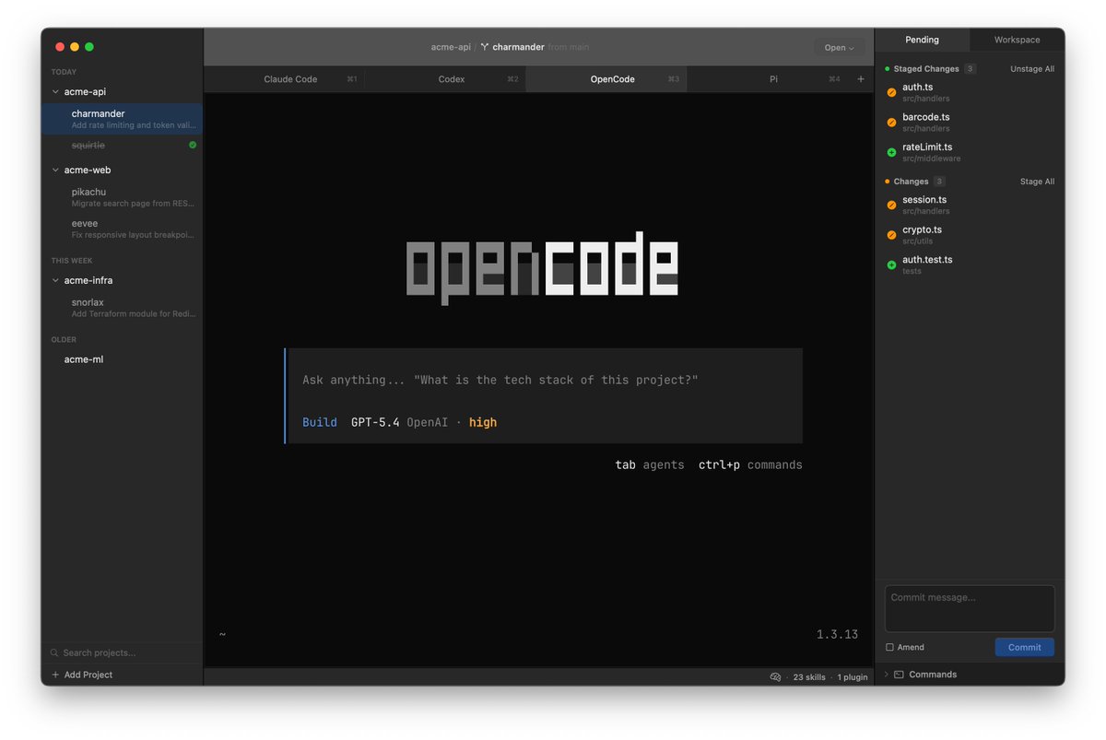Screen dimensions: 1106x740
Task: Collapse the acme-api project group
Action: pos(55,92)
